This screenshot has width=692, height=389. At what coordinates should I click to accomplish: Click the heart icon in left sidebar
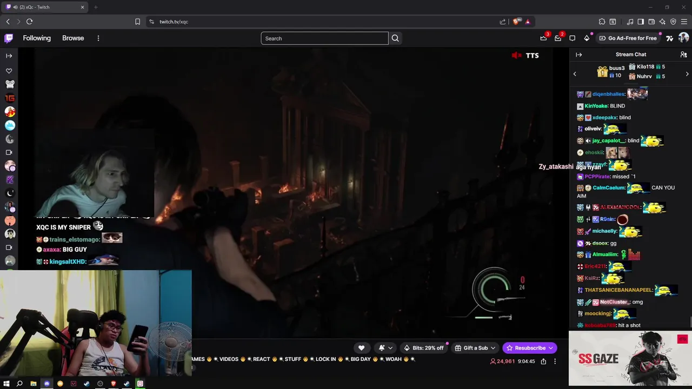9,71
